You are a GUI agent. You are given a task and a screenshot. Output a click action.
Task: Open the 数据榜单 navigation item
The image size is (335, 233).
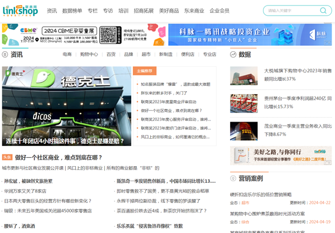(72, 11)
